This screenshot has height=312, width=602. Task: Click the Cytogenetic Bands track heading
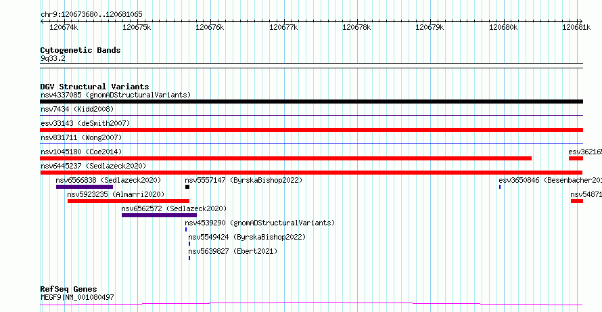coord(80,50)
